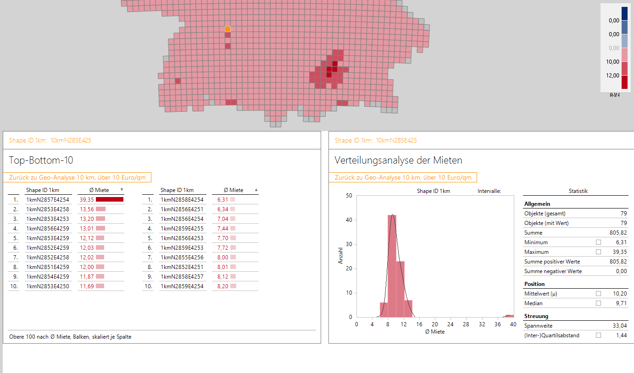Enable the (Inter-)Quartilsabstand checkbox

598,335
